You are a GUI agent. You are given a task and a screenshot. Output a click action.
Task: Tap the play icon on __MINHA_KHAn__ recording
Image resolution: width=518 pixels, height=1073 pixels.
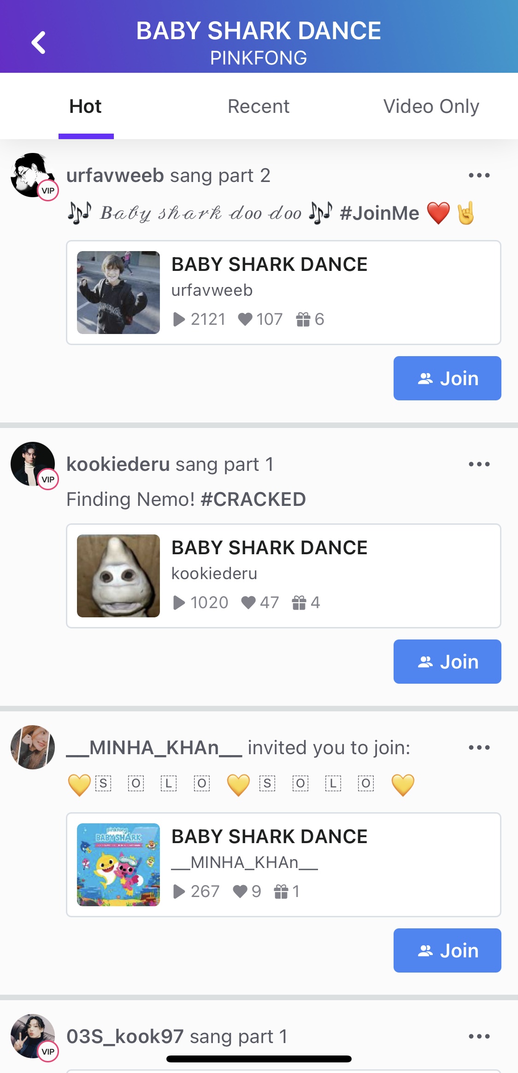179,891
